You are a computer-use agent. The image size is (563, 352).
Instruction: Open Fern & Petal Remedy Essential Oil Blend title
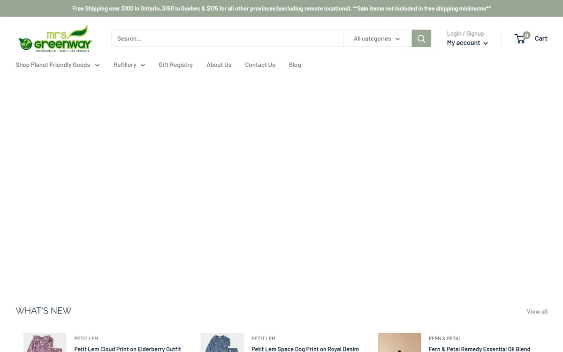[479, 349]
